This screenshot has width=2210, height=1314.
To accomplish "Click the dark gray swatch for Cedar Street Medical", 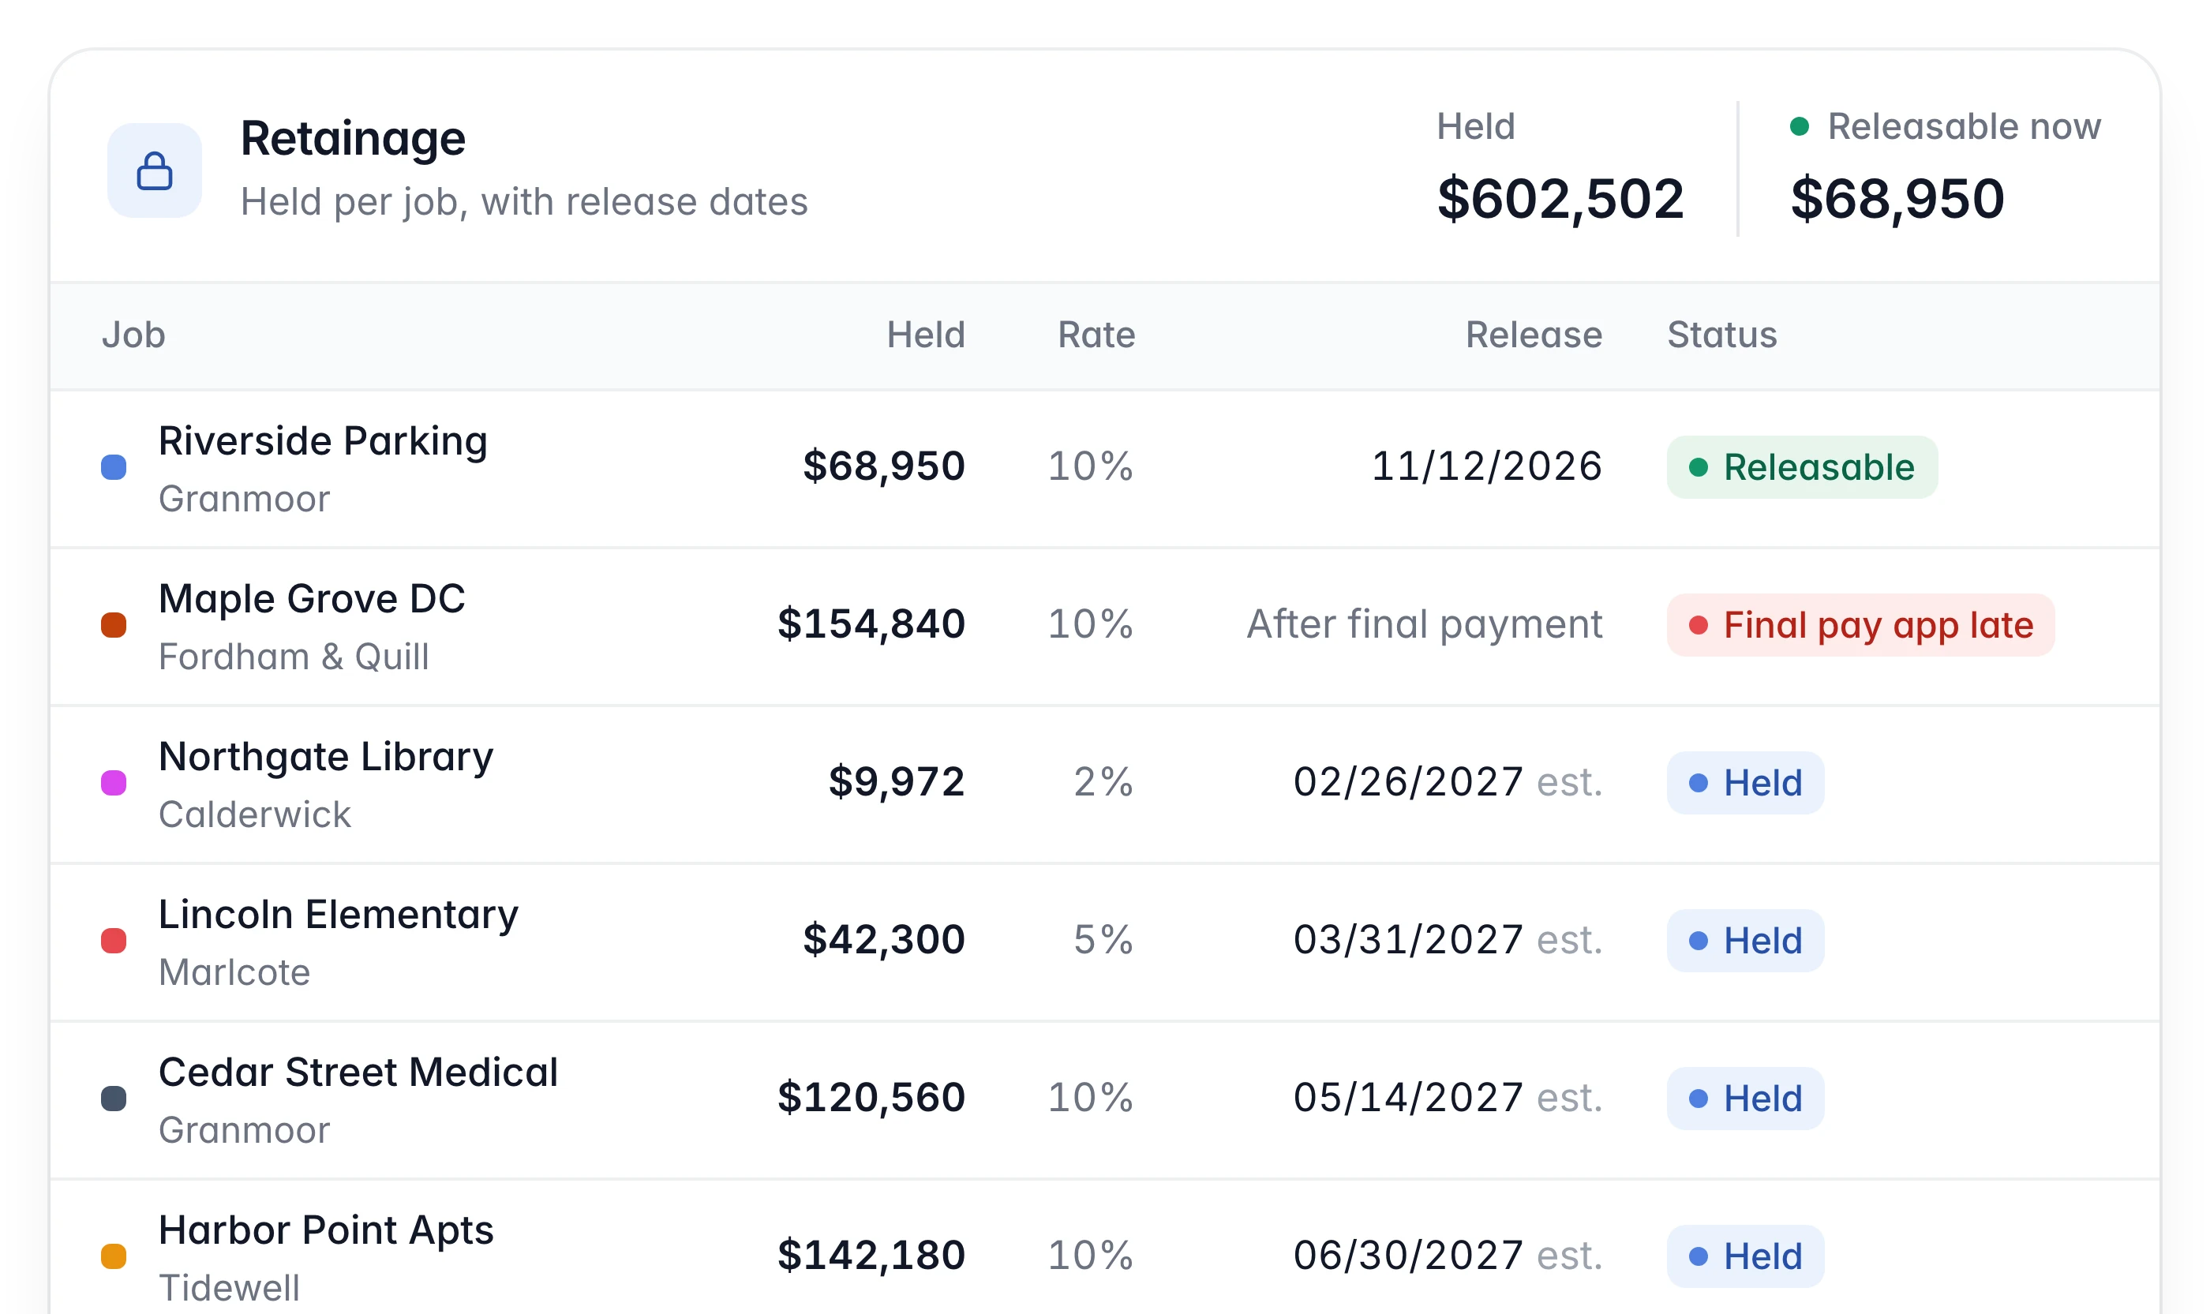I will coord(114,1098).
